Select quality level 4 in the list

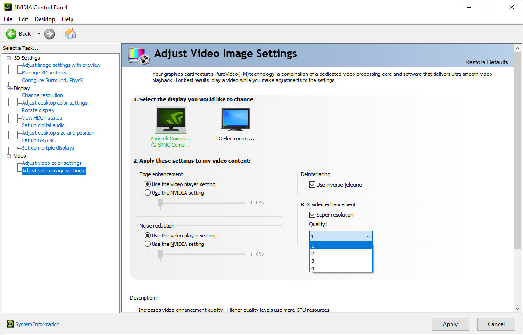[341, 268]
